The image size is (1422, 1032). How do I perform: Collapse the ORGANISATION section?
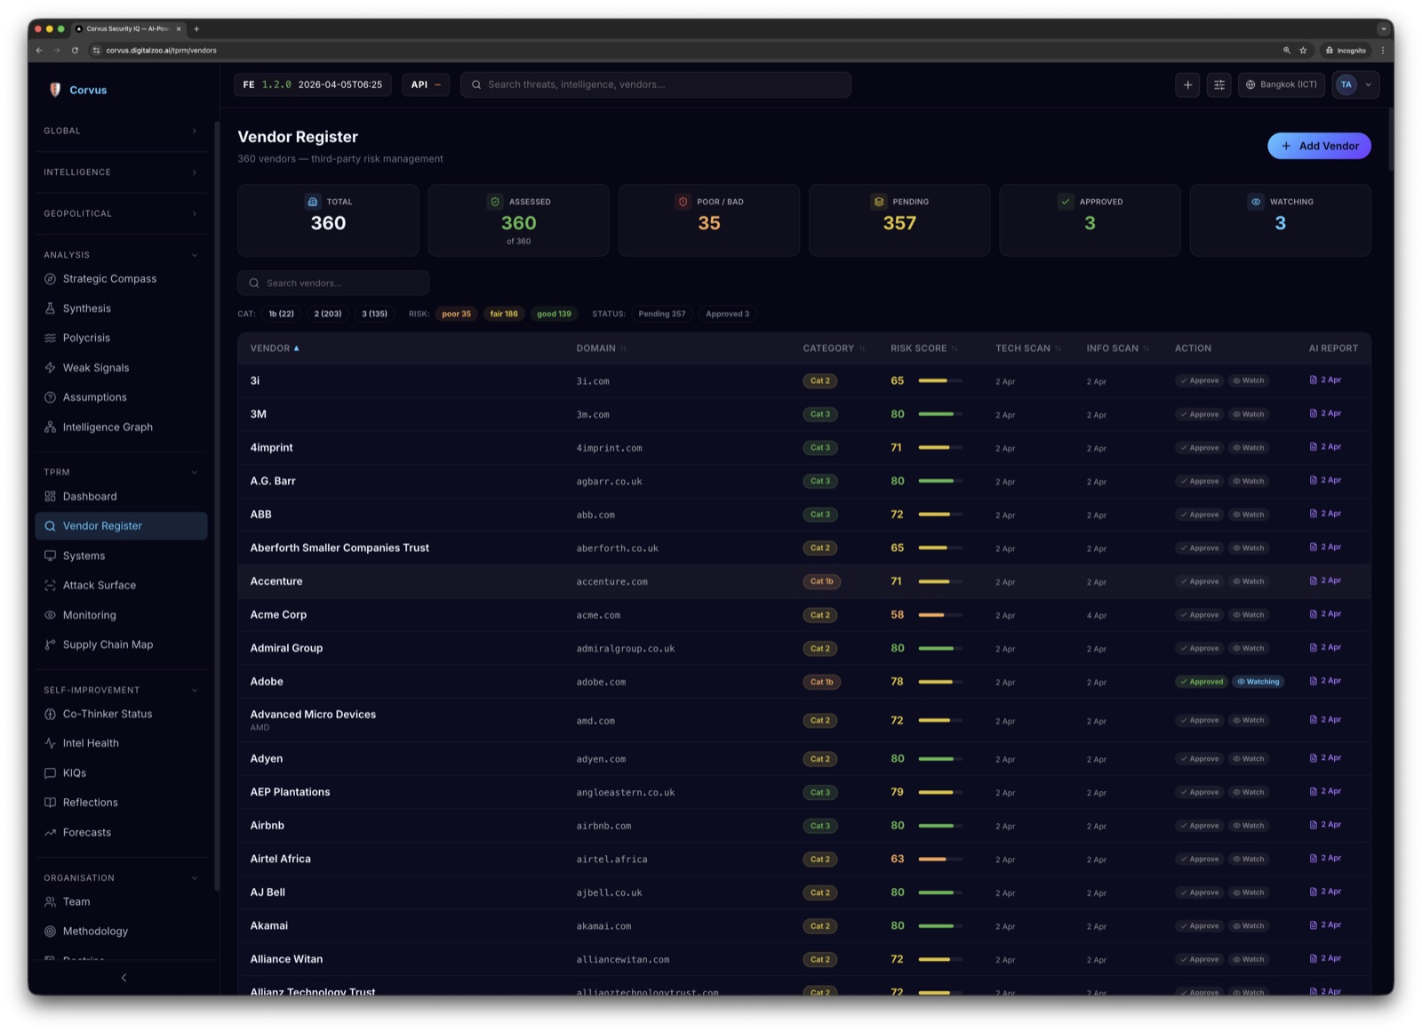[x=121, y=877]
